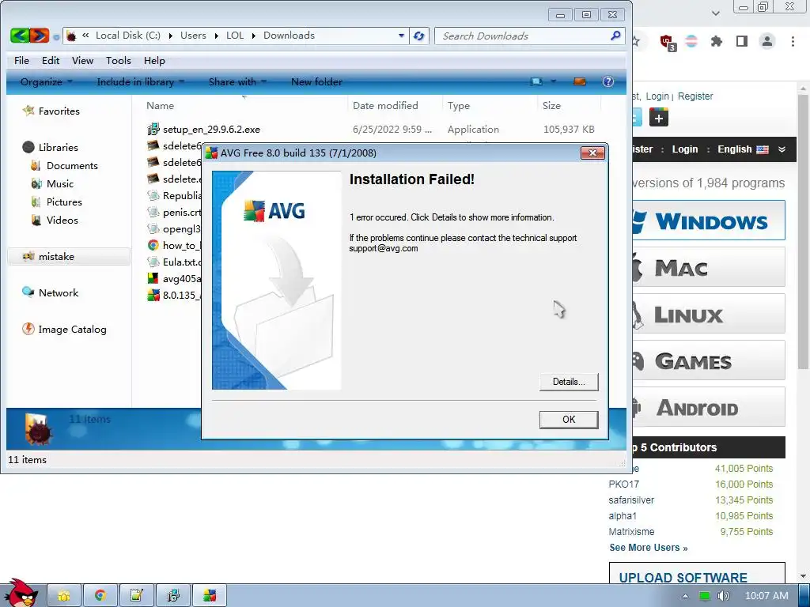This screenshot has height=607, width=810.
Task: Click the uBlock shield extension icon in Chrome
Action: (x=668, y=43)
